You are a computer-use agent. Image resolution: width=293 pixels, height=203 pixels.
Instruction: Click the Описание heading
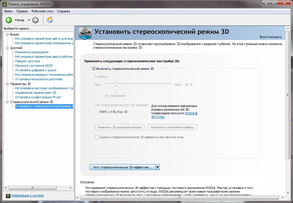pyautogui.click(x=88, y=182)
